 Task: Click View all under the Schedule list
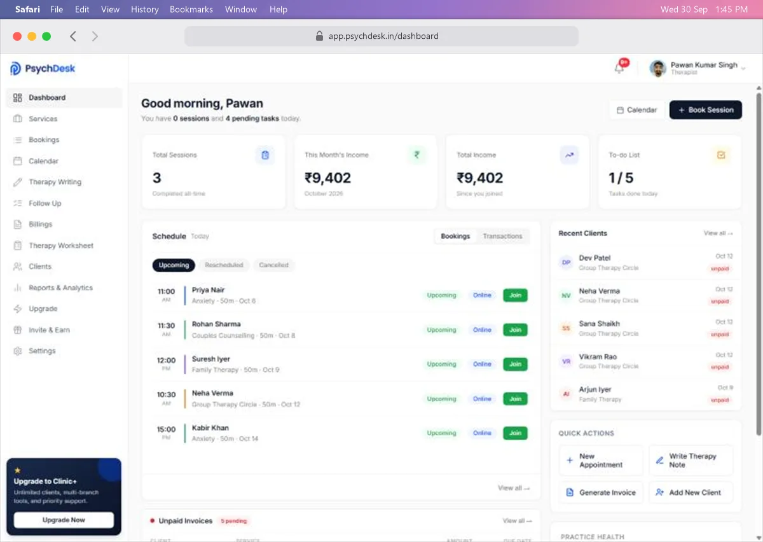click(x=514, y=488)
